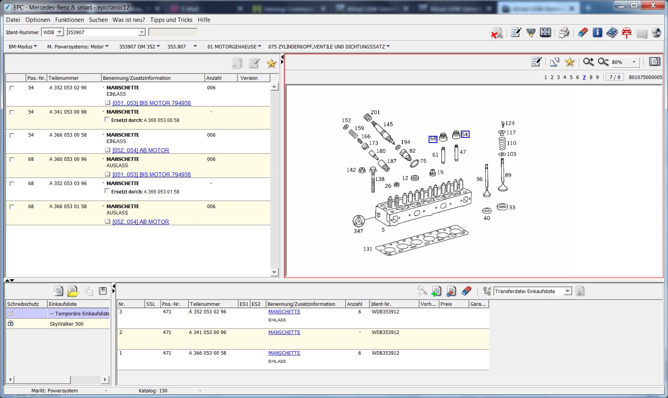
Task: Click the full-screen expand icon
Action: [x=546, y=33]
